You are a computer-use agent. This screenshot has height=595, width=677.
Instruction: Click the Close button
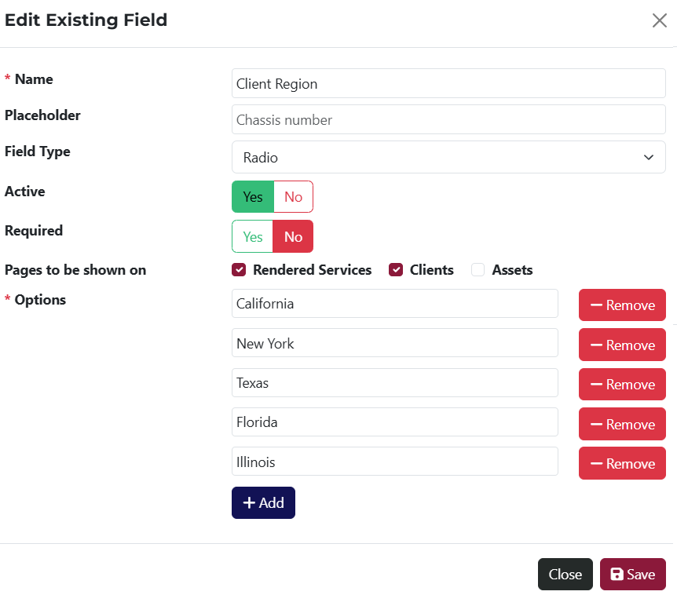coord(565,574)
